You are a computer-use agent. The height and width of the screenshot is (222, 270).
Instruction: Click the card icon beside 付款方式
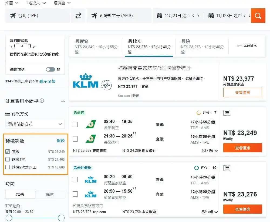click(8, 114)
